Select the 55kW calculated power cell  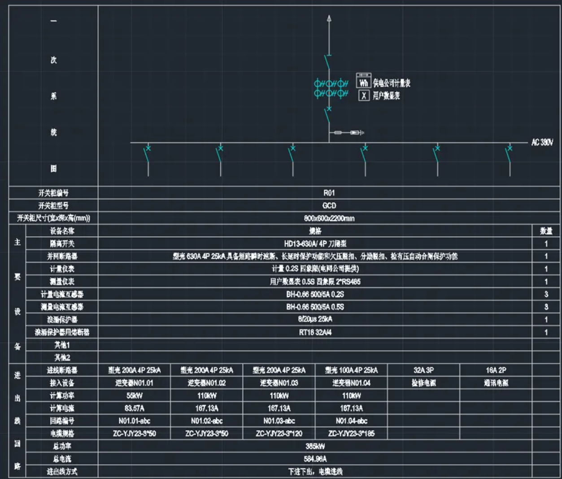134,396
